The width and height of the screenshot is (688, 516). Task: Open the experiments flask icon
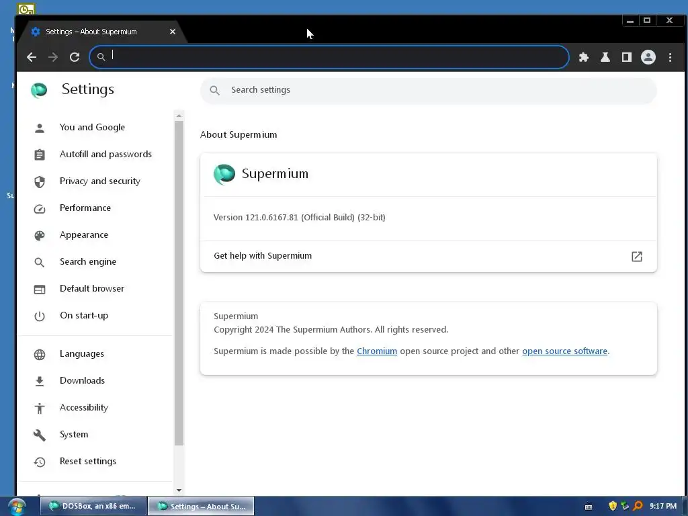point(605,57)
